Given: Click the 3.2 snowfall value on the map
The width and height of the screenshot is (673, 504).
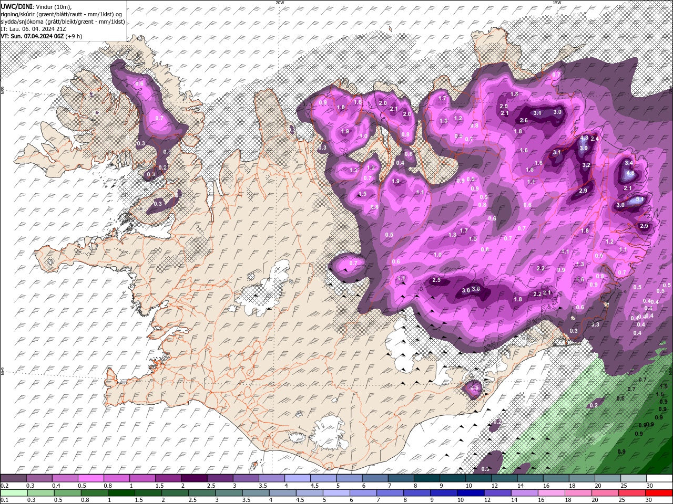Looking at the screenshot, I should (x=586, y=165).
